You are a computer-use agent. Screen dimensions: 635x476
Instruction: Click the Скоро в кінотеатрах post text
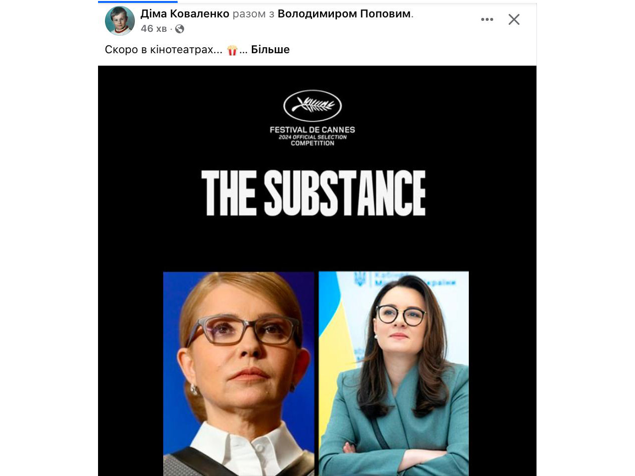click(163, 50)
